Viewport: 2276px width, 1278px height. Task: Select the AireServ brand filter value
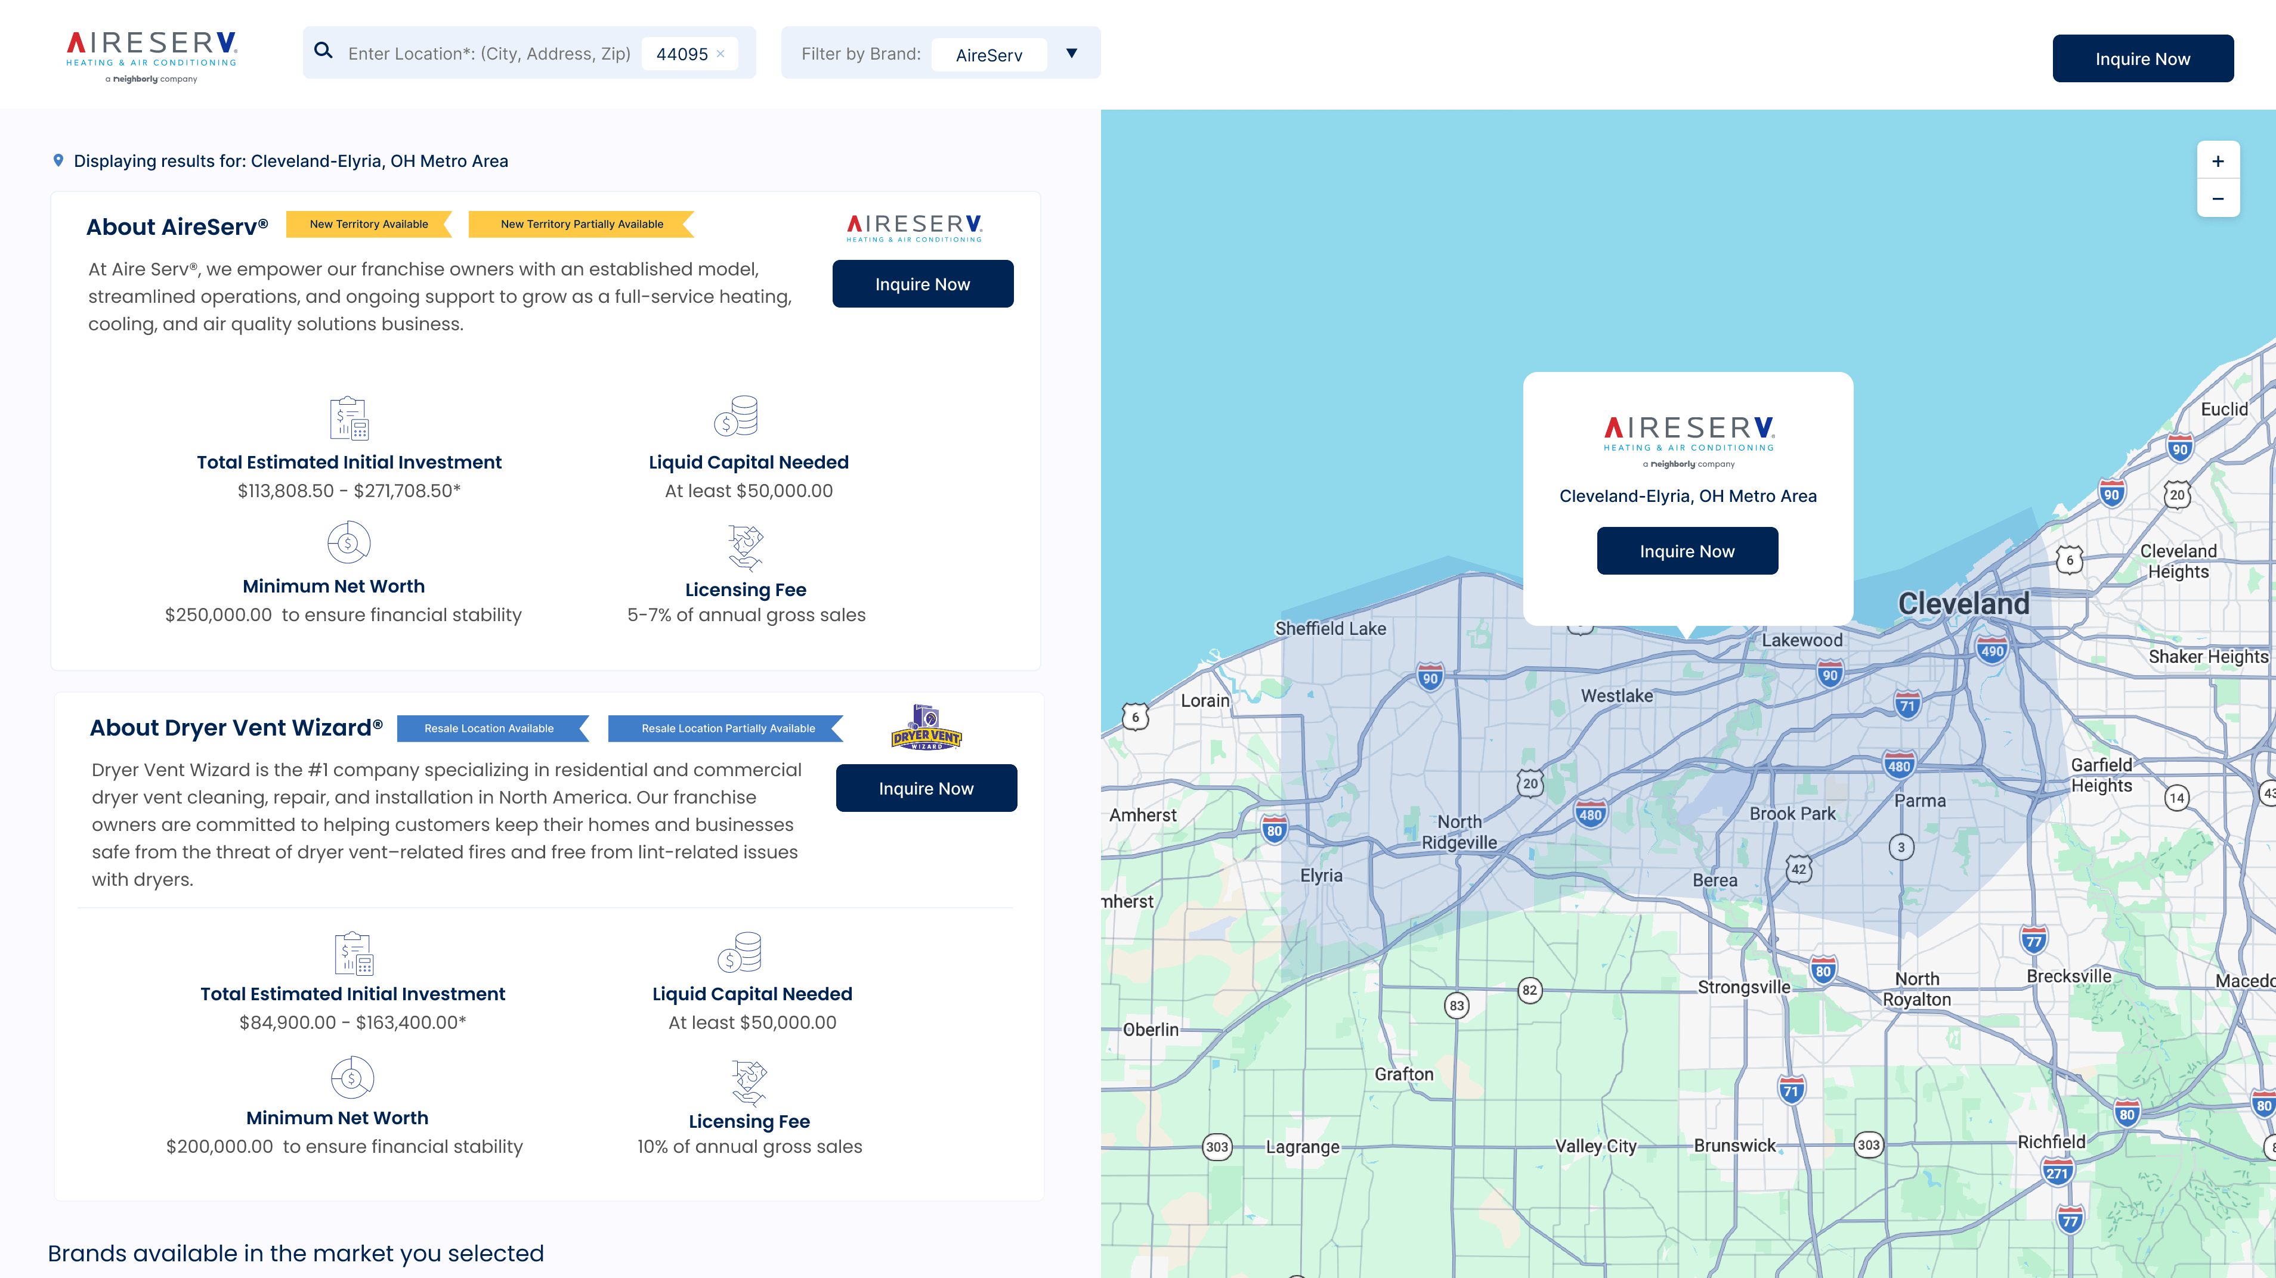(989, 55)
